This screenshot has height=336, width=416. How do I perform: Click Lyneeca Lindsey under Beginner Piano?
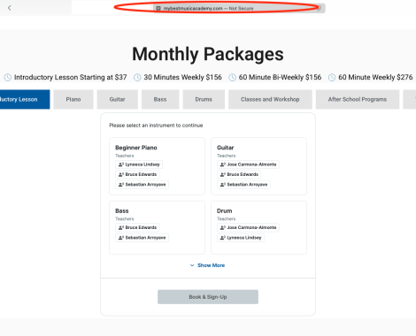[139, 164]
